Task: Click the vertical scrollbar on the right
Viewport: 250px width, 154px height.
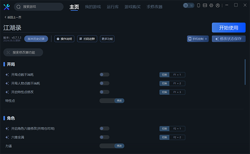Action: click(x=245, y=72)
